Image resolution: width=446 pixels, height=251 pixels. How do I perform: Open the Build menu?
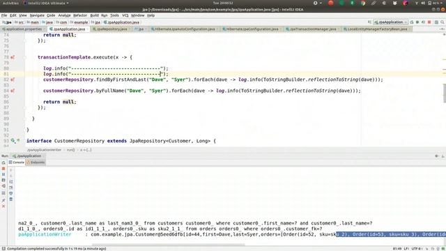(x=95, y=15)
